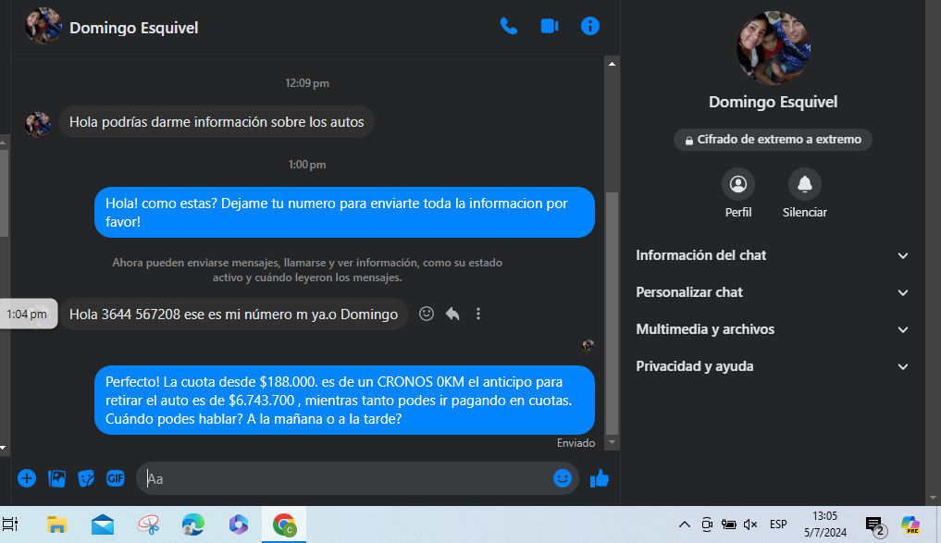The height and width of the screenshot is (543, 941).
Task: Open emoji picker in message box
Action: point(562,478)
